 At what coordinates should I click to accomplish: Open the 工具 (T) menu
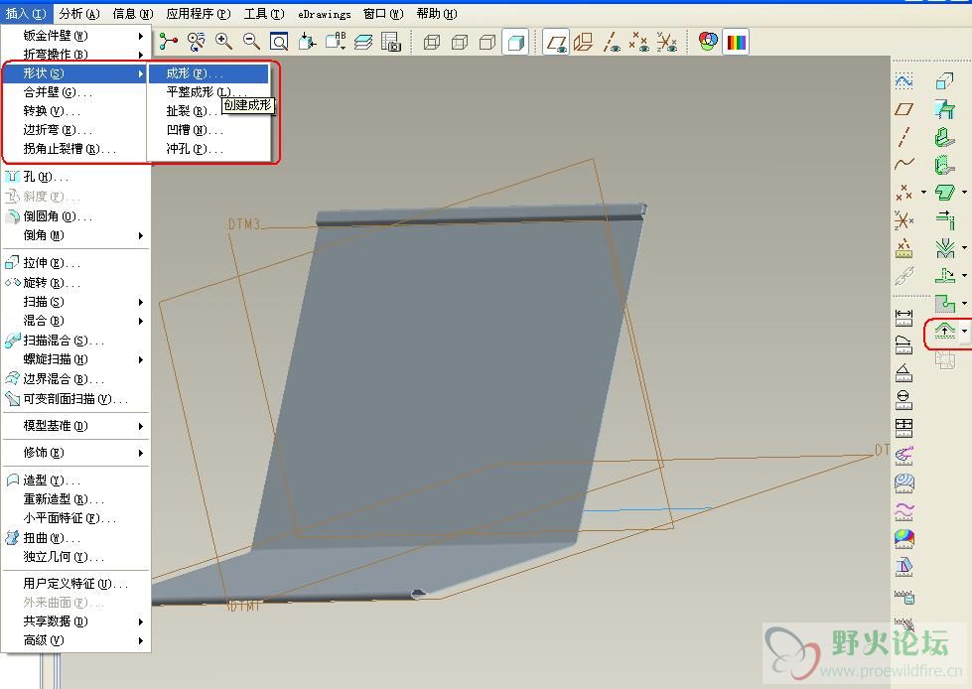264,14
